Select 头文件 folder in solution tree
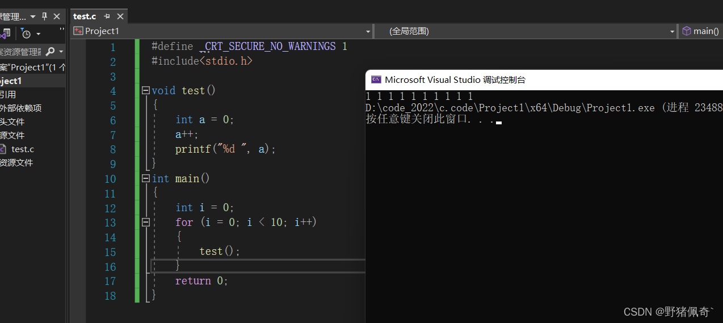723x323 pixels. click(x=12, y=122)
